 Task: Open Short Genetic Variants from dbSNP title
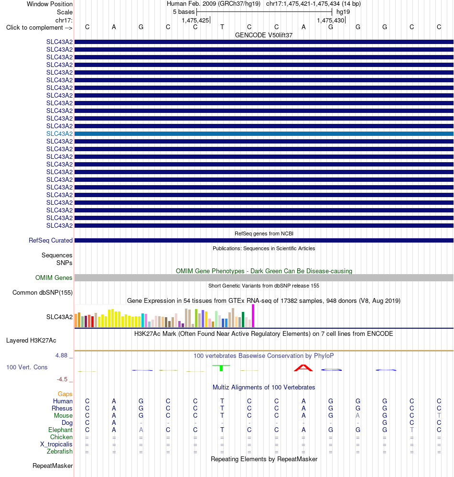point(264,286)
